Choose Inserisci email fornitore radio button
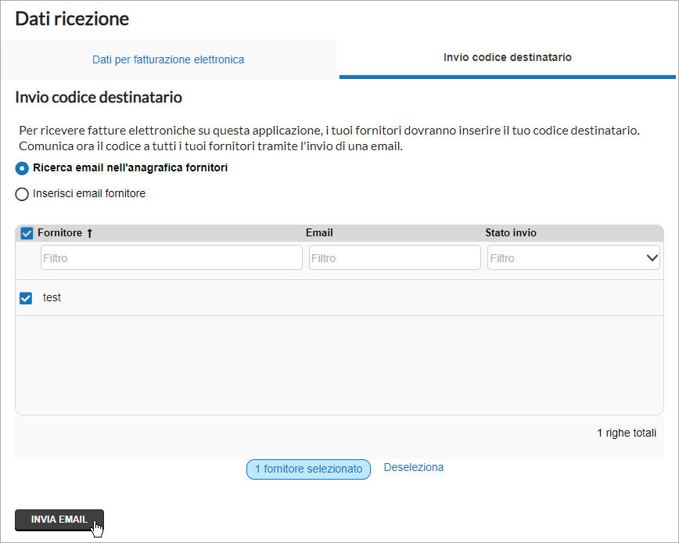The width and height of the screenshot is (679, 543). point(22,193)
